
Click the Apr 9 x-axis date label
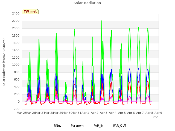158,113
